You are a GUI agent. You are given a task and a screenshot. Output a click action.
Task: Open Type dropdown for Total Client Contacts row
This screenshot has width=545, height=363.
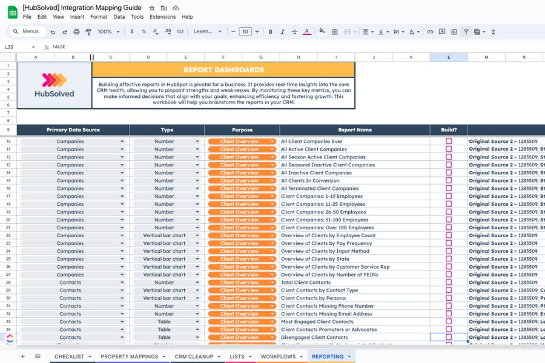[x=197, y=283]
